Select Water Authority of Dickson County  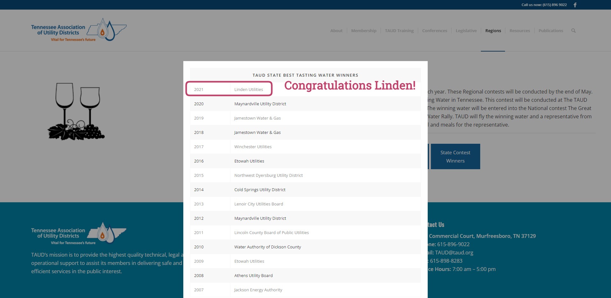pyautogui.click(x=268, y=247)
